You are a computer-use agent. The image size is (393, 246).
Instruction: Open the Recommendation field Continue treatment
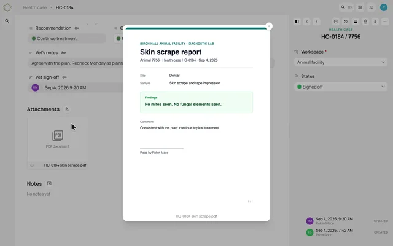(x=67, y=38)
